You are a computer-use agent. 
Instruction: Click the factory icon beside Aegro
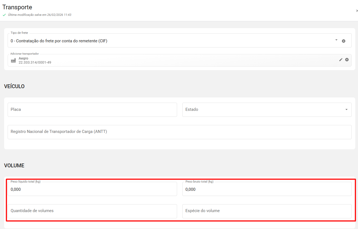[13, 61]
